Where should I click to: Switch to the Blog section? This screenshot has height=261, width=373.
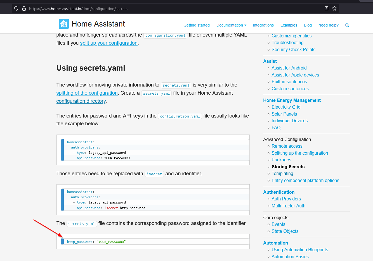[308, 25]
